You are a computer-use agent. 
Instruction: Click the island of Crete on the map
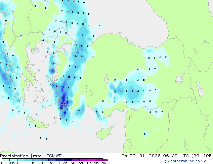(x=37, y=122)
